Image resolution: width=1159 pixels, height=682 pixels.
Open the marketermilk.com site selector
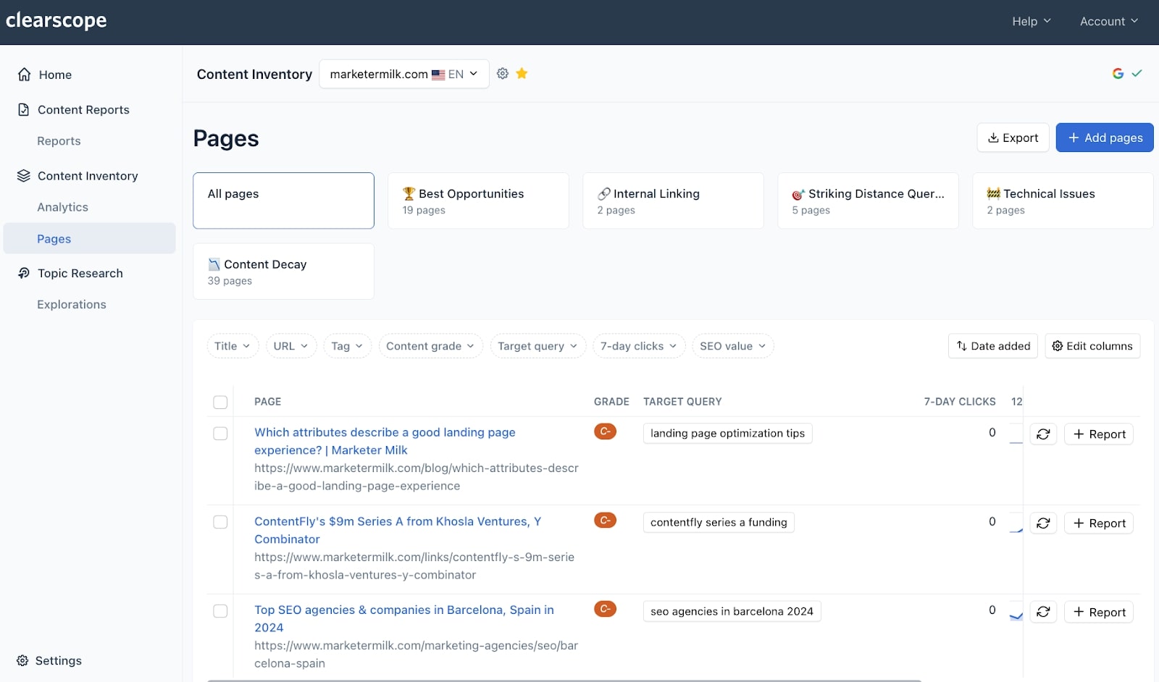(404, 74)
